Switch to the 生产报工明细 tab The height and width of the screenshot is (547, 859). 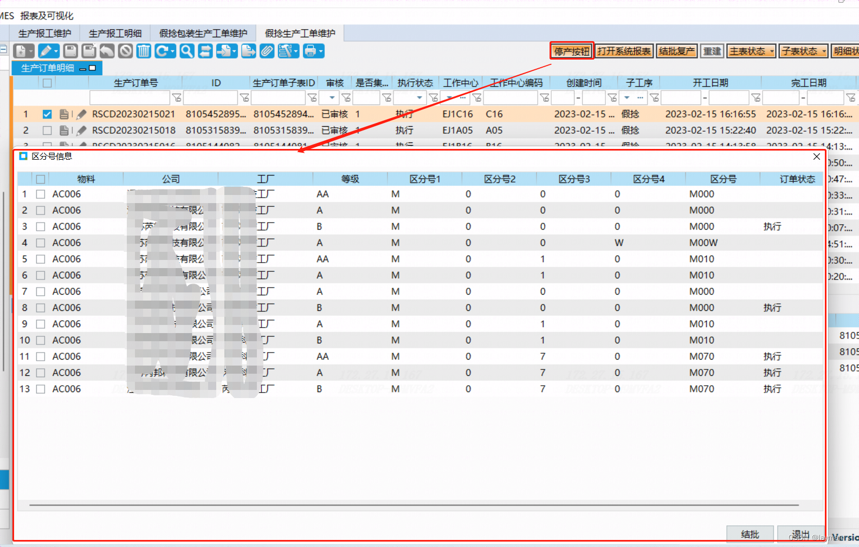click(x=115, y=34)
